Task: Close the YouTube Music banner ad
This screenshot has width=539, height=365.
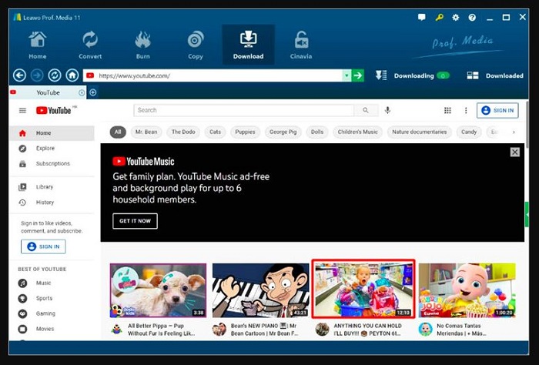Action: pos(514,152)
